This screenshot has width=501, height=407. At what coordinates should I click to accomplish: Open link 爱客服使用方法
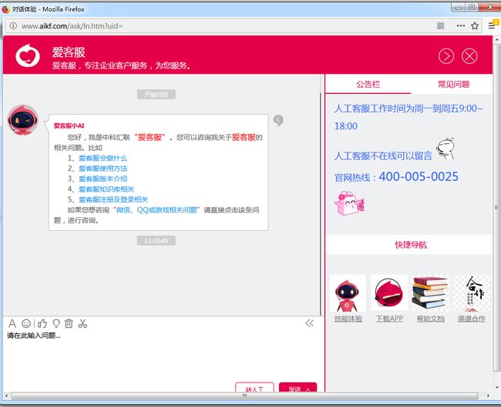click(103, 168)
